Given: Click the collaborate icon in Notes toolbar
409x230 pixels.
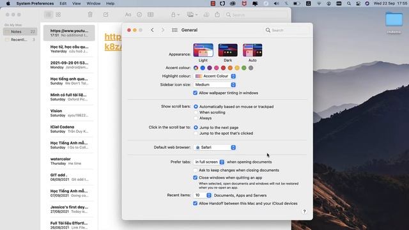Looking at the screenshot, I should click(206, 15).
